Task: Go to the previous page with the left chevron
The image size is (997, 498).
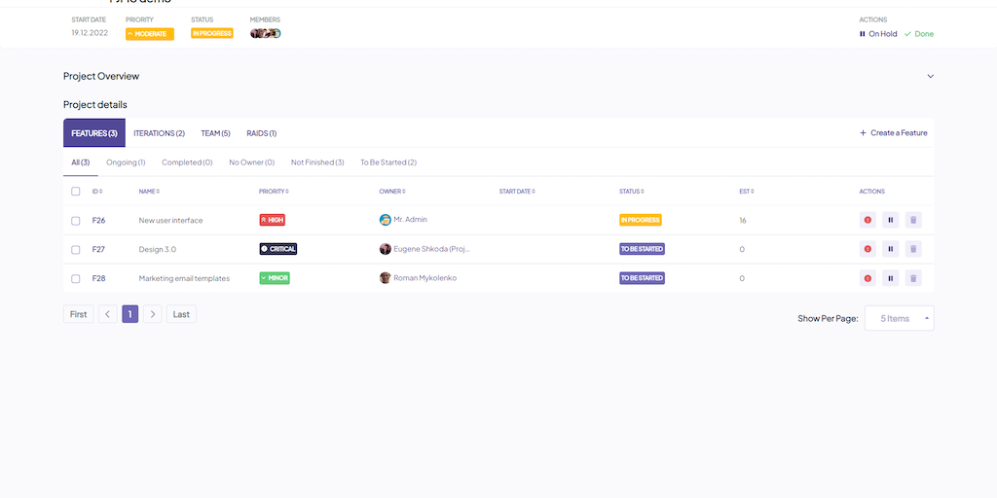Action: pyautogui.click(x=108, y=314)
